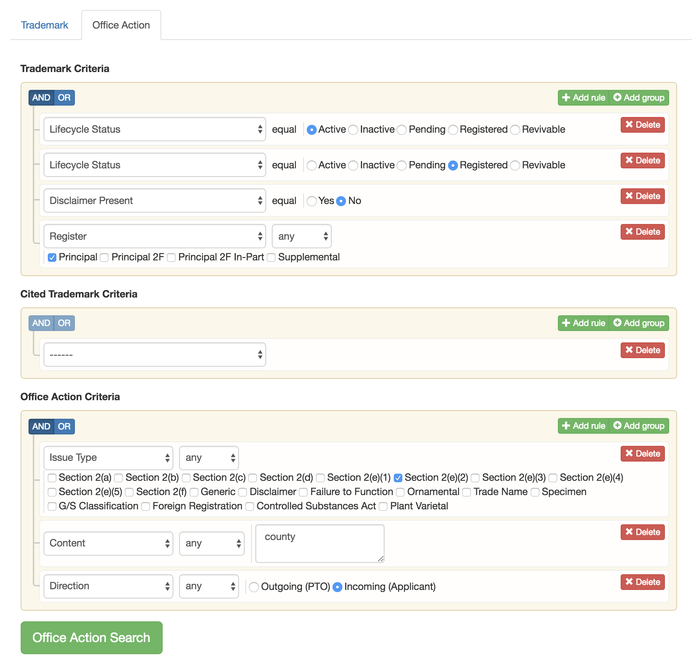Check the Section 2(d) issue type
The width and height of the screenshot is (692, 667).
click(x=253, y=478)
